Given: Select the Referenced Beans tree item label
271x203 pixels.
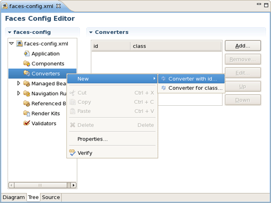Looking at the screenshot, I should (48, 103).
